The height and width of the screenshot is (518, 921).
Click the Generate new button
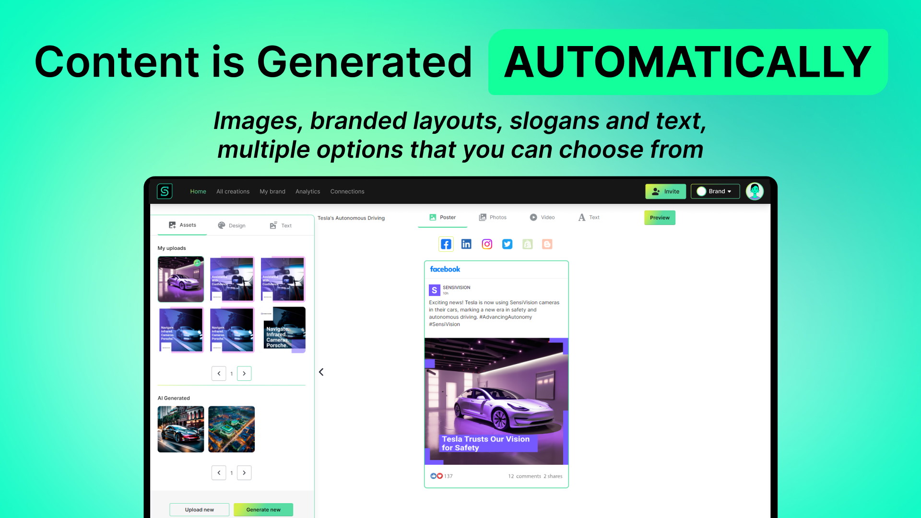point(262,509)
